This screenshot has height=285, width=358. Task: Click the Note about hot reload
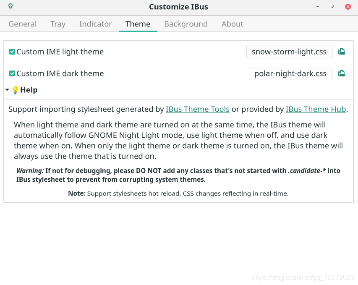(x=178, y=193)
